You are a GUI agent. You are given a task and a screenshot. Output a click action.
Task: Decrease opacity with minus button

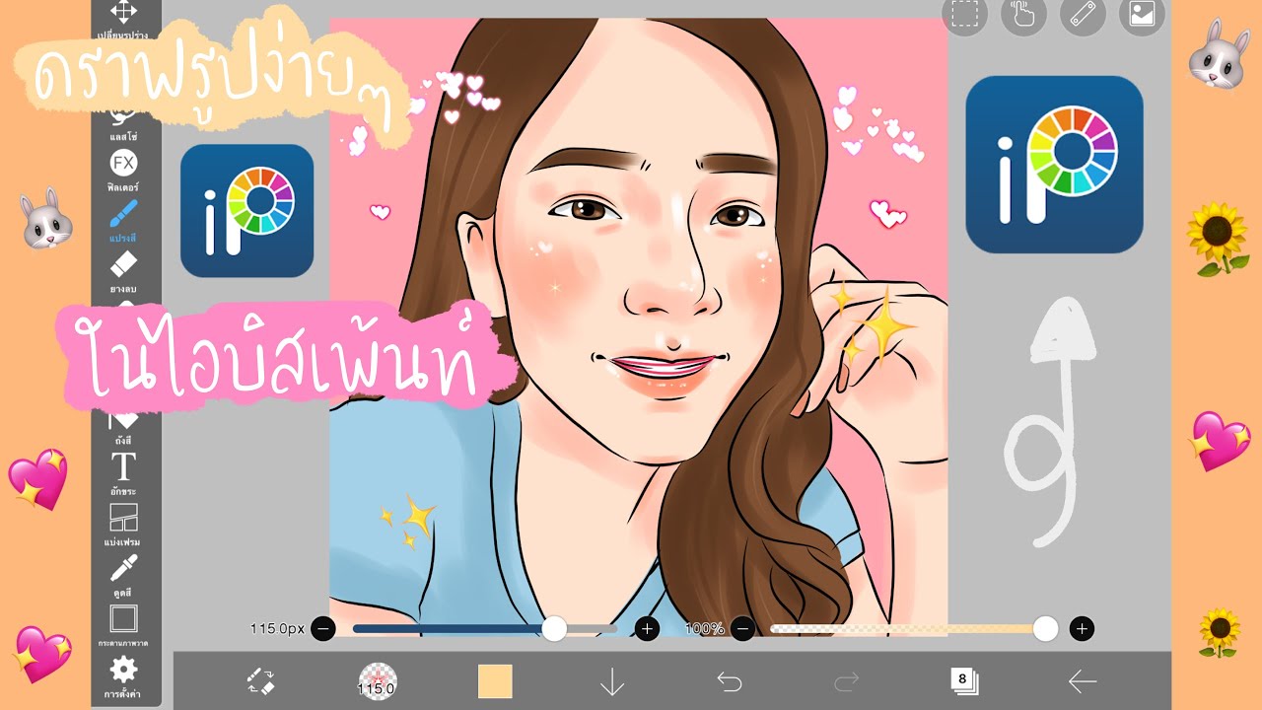click(x=743, y=628)
